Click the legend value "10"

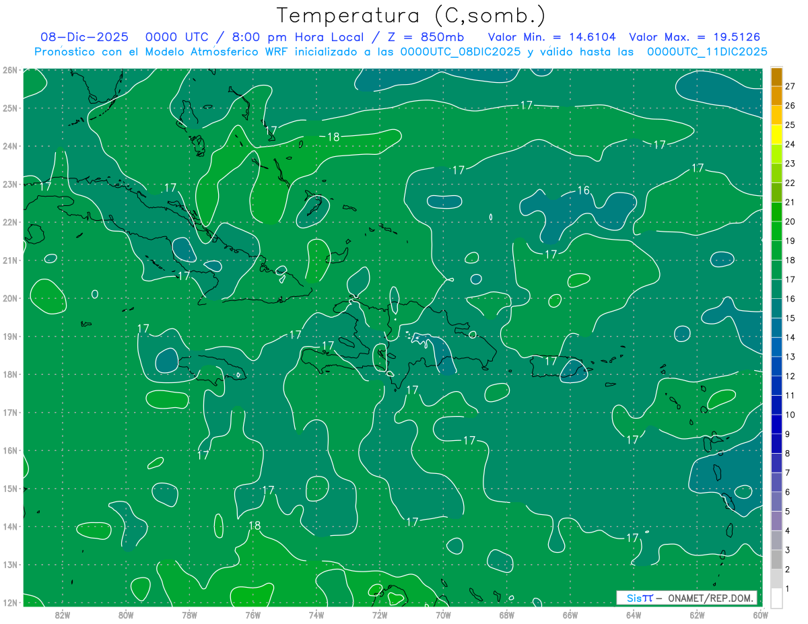[790, 415]
